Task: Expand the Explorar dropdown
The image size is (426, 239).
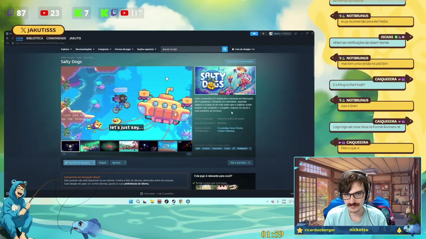Action: click(x=66, y=49)
